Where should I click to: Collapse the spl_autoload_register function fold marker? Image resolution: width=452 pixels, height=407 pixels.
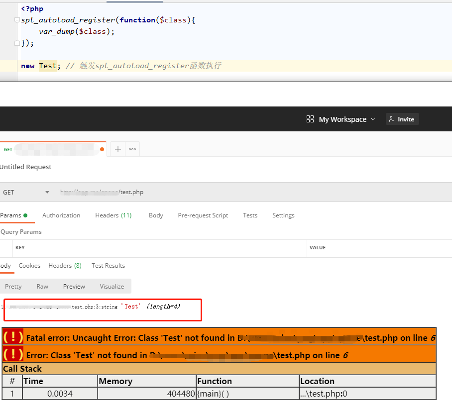coord(17,20)
